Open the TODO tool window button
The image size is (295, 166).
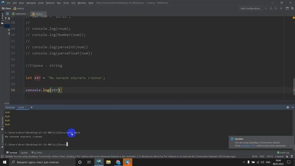[37, 153]
